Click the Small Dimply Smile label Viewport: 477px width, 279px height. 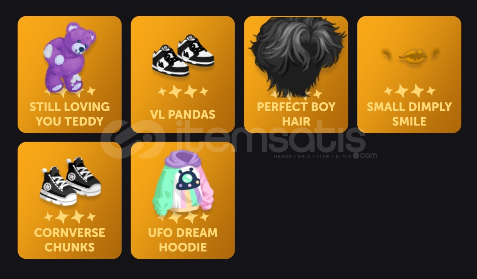(409, 114)
